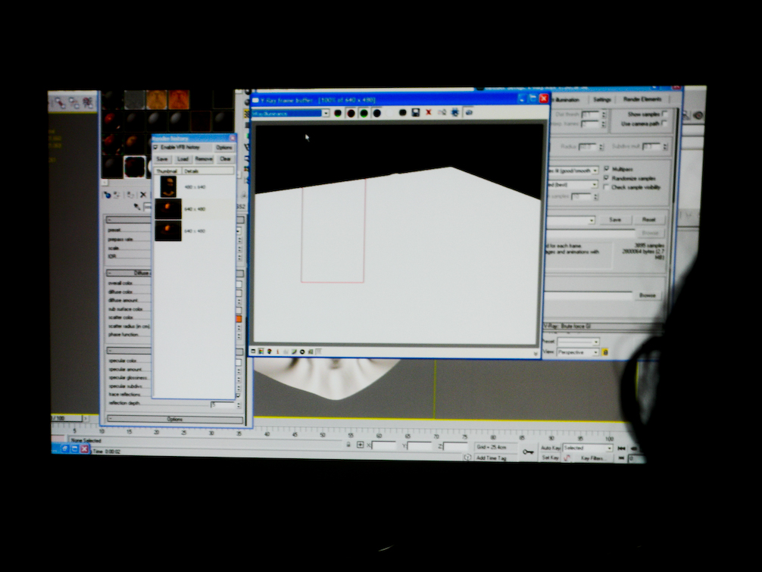
Task: Toggle the Auto Key button
Action: [551, 448]
